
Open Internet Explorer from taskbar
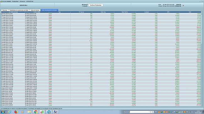click(9, 112)
